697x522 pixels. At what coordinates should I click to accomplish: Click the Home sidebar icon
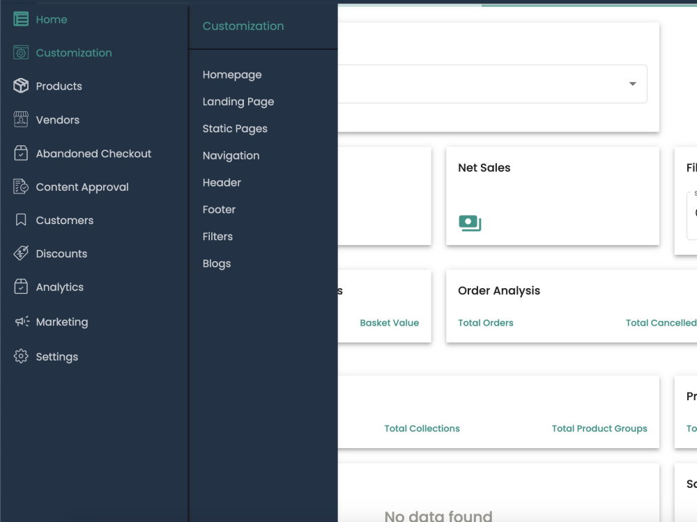(x=21, y=19)
